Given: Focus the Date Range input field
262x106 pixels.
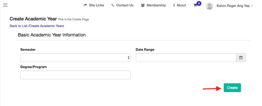Looking at the screenshot, I should [186, 58].
